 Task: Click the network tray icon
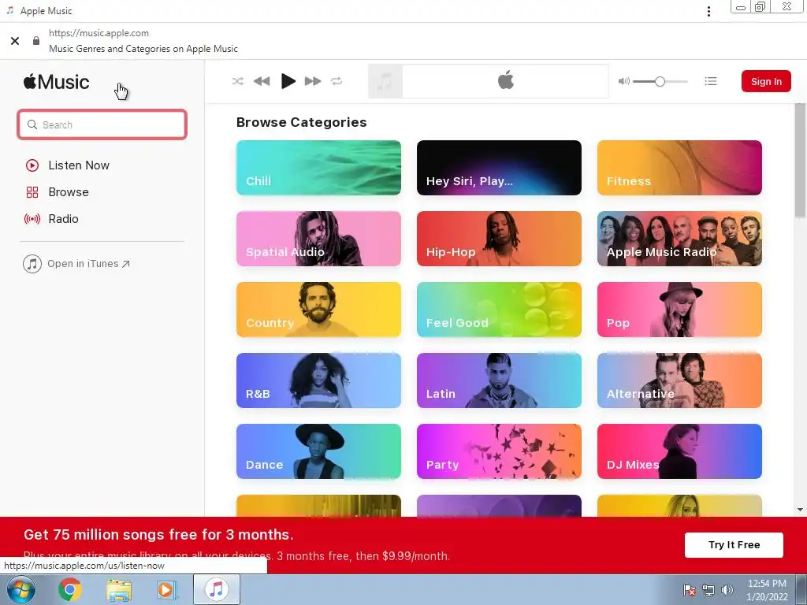coord(708,590)
